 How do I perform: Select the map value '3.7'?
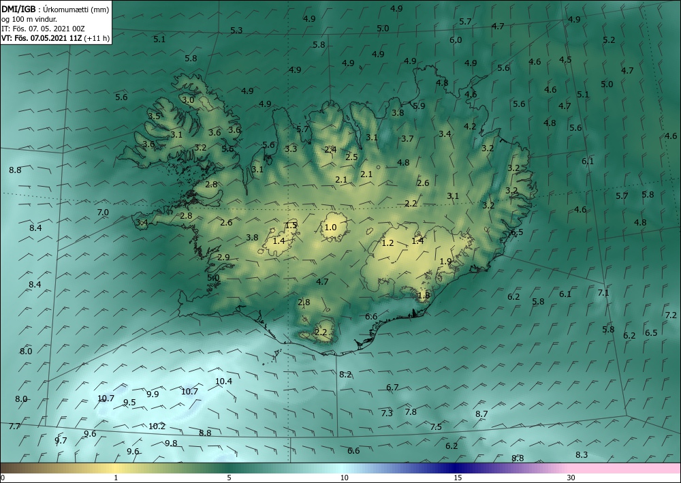[x=407, y=138]
